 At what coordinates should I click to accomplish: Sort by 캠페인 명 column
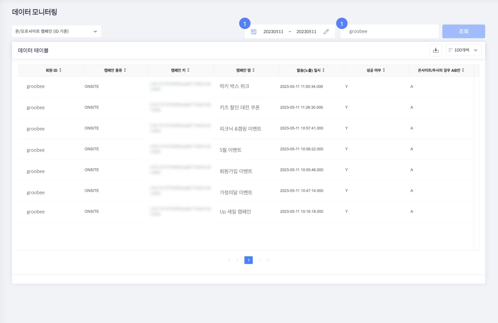coord(253,70)
